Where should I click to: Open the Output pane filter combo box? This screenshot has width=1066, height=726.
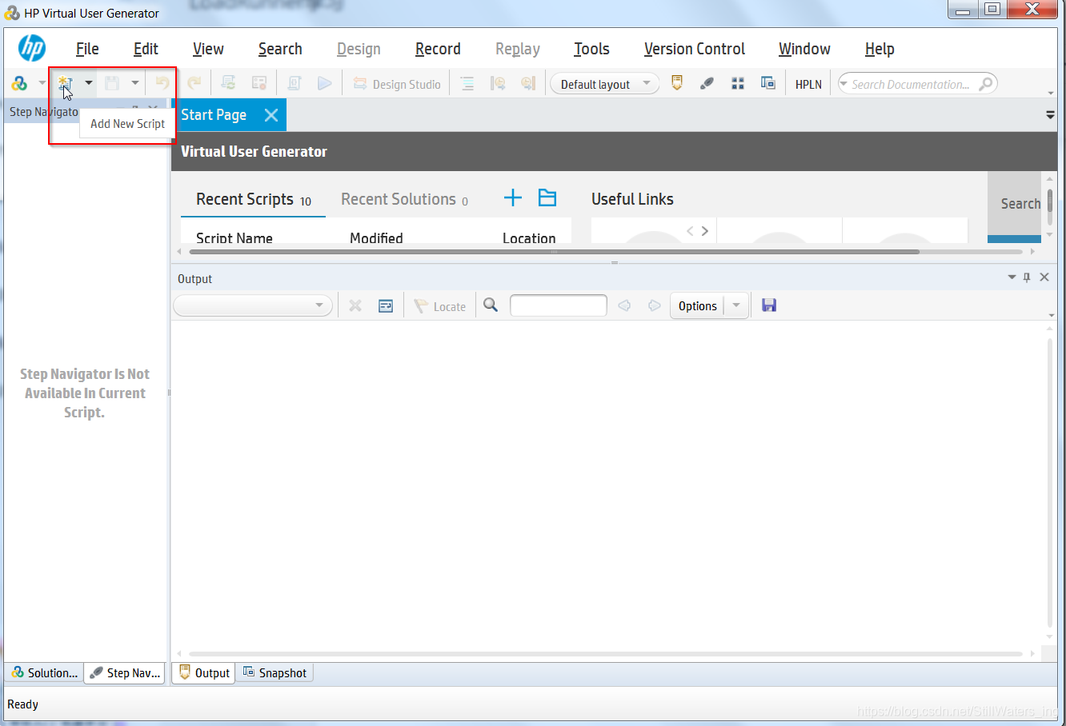[253, 305]
